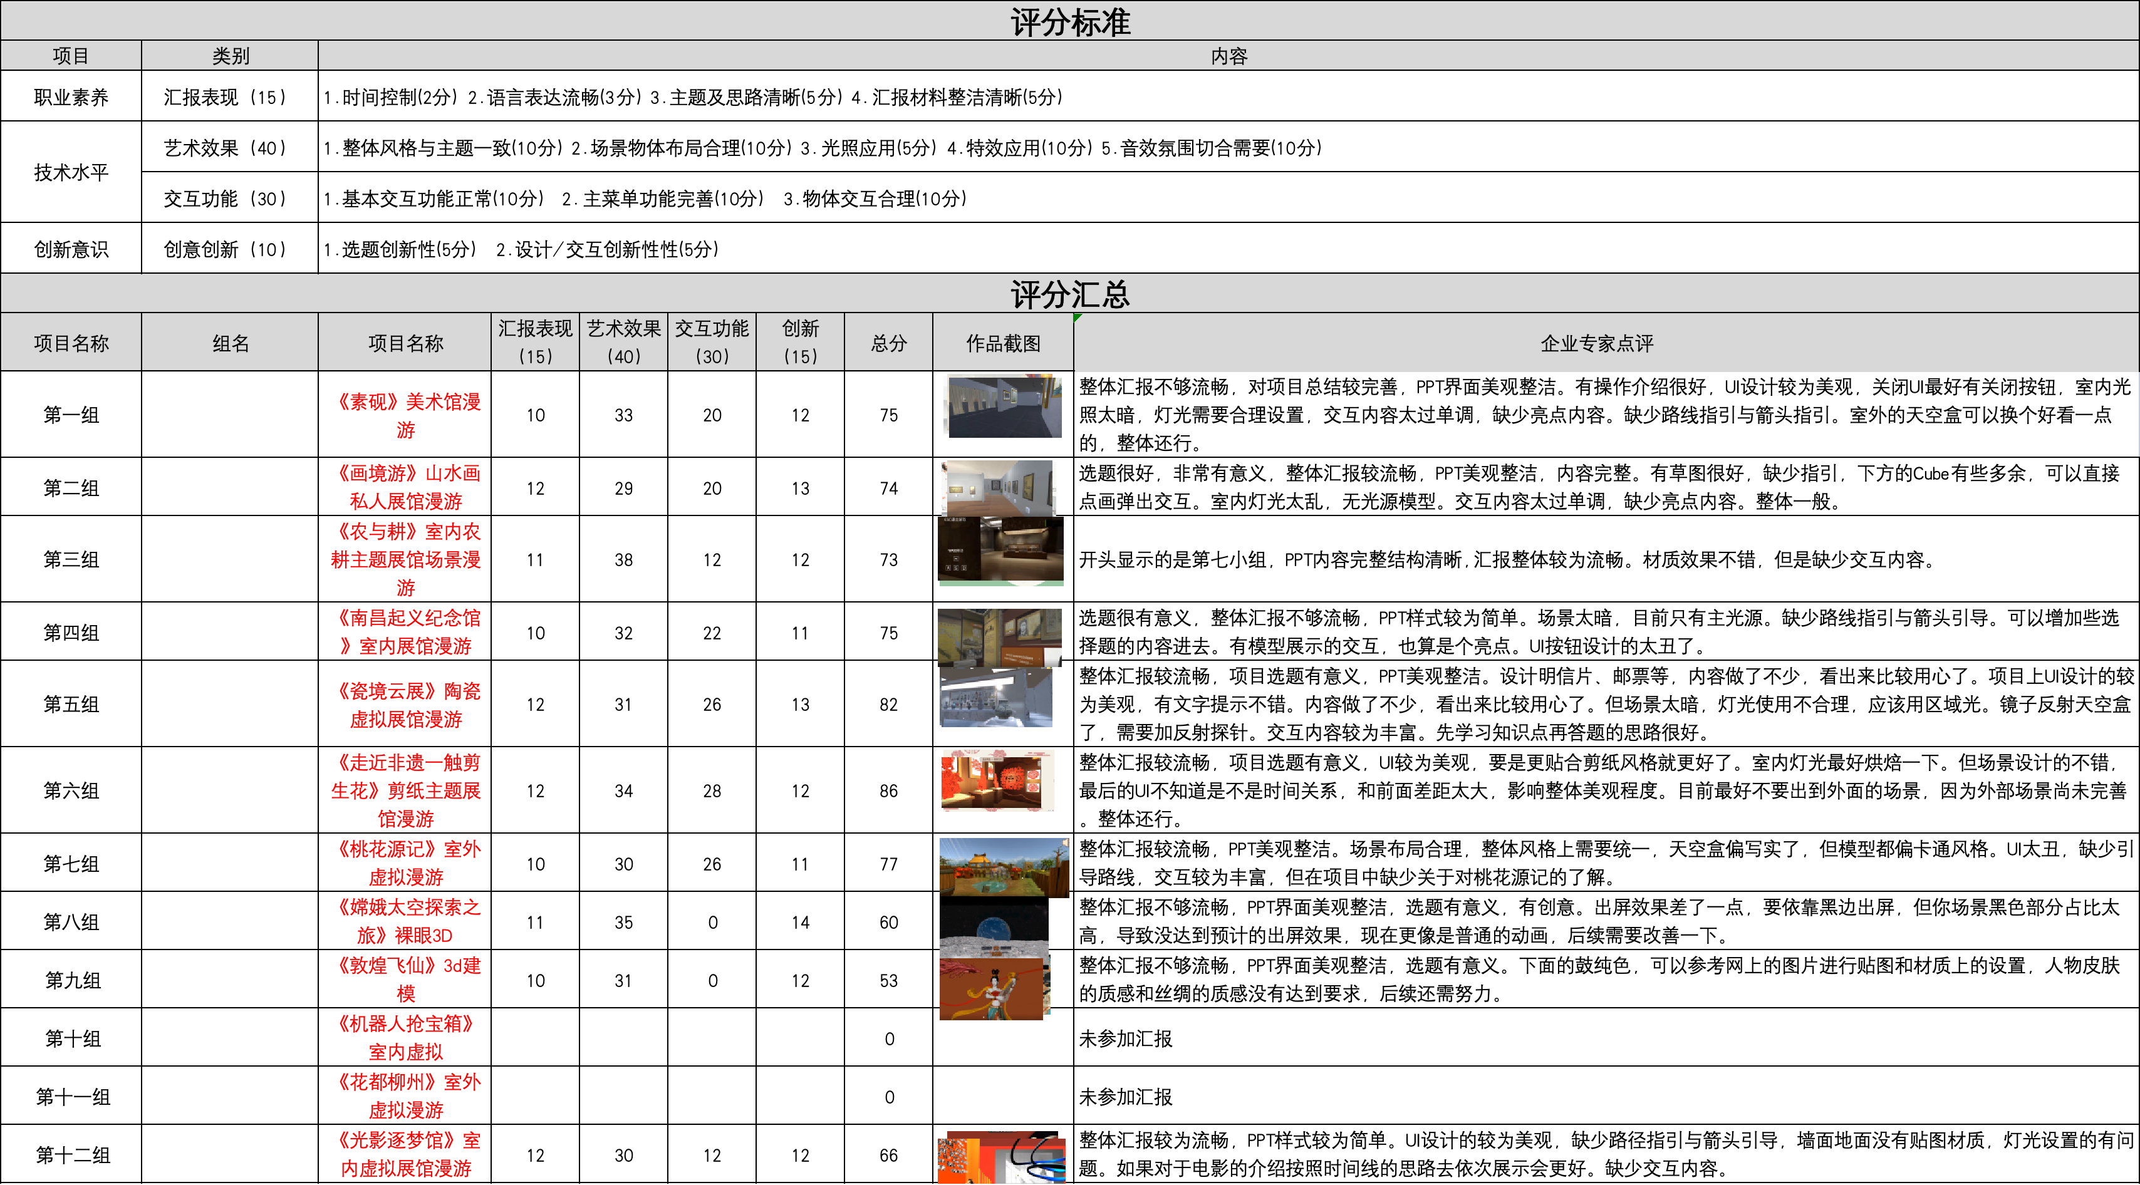Click the 创意创新（10）category cell
Viewport: 2140px width, 1185px height.
(x=230, y=248)
